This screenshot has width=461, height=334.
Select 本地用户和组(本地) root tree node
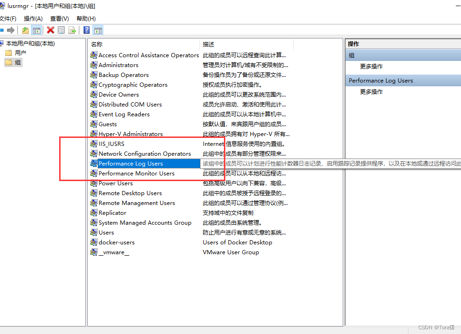click(31, 44)
